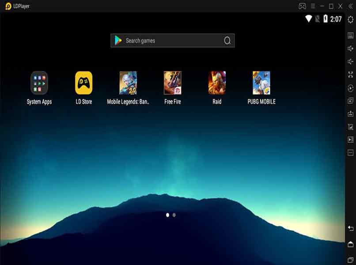Increase volume using sidebar speaker plus icon
Image resolution: width=356 pixels, height=265 pixels.
tap(351, 49)
